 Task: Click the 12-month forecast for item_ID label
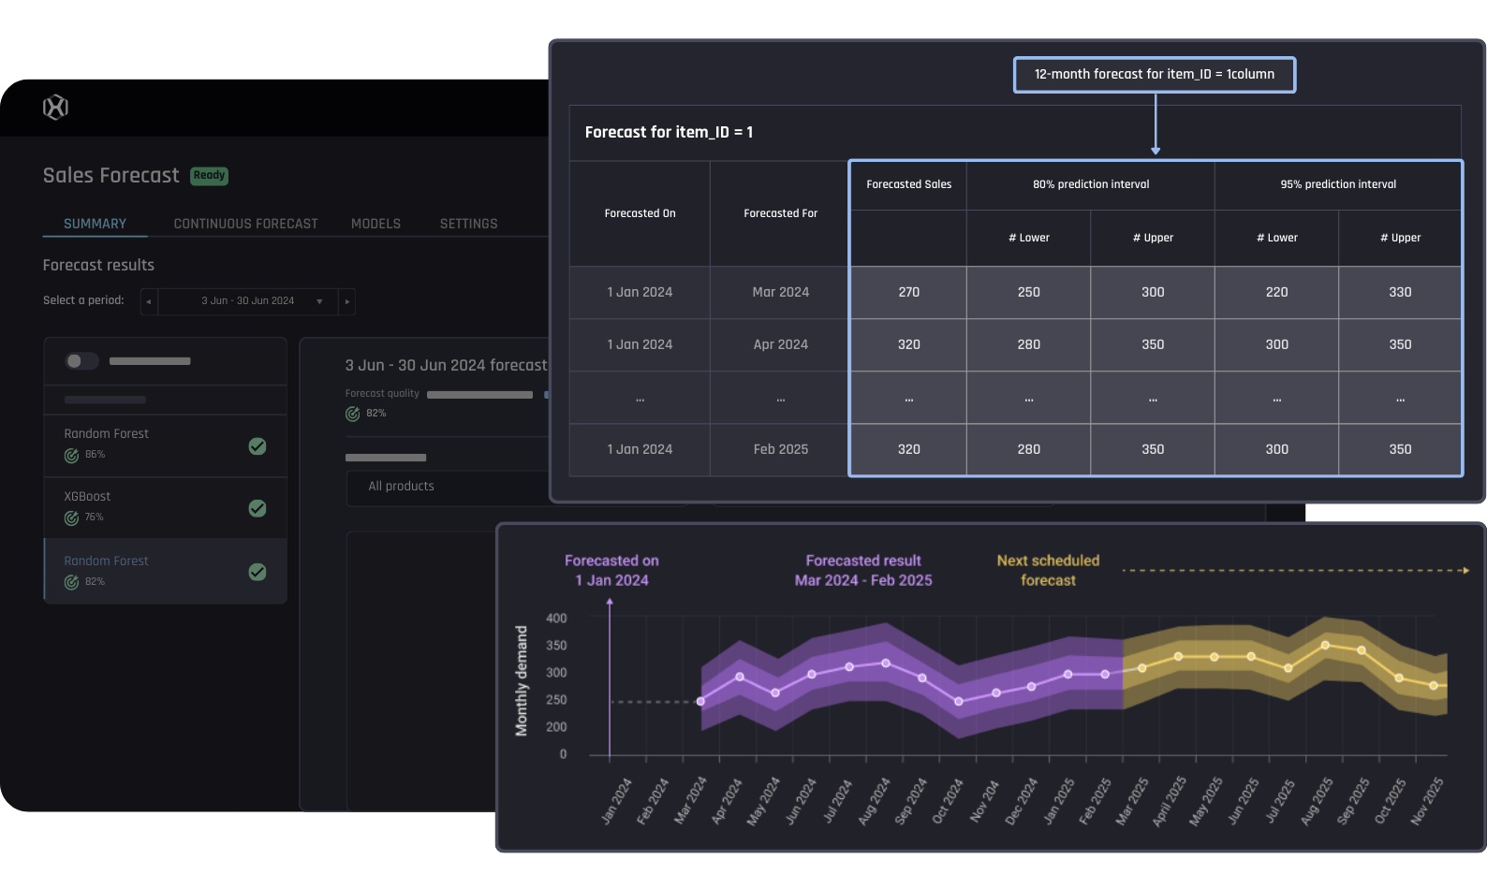click(1155, 75)
